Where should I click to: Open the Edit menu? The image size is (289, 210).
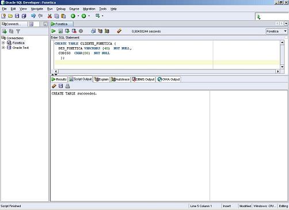click(x=13, y=9)
